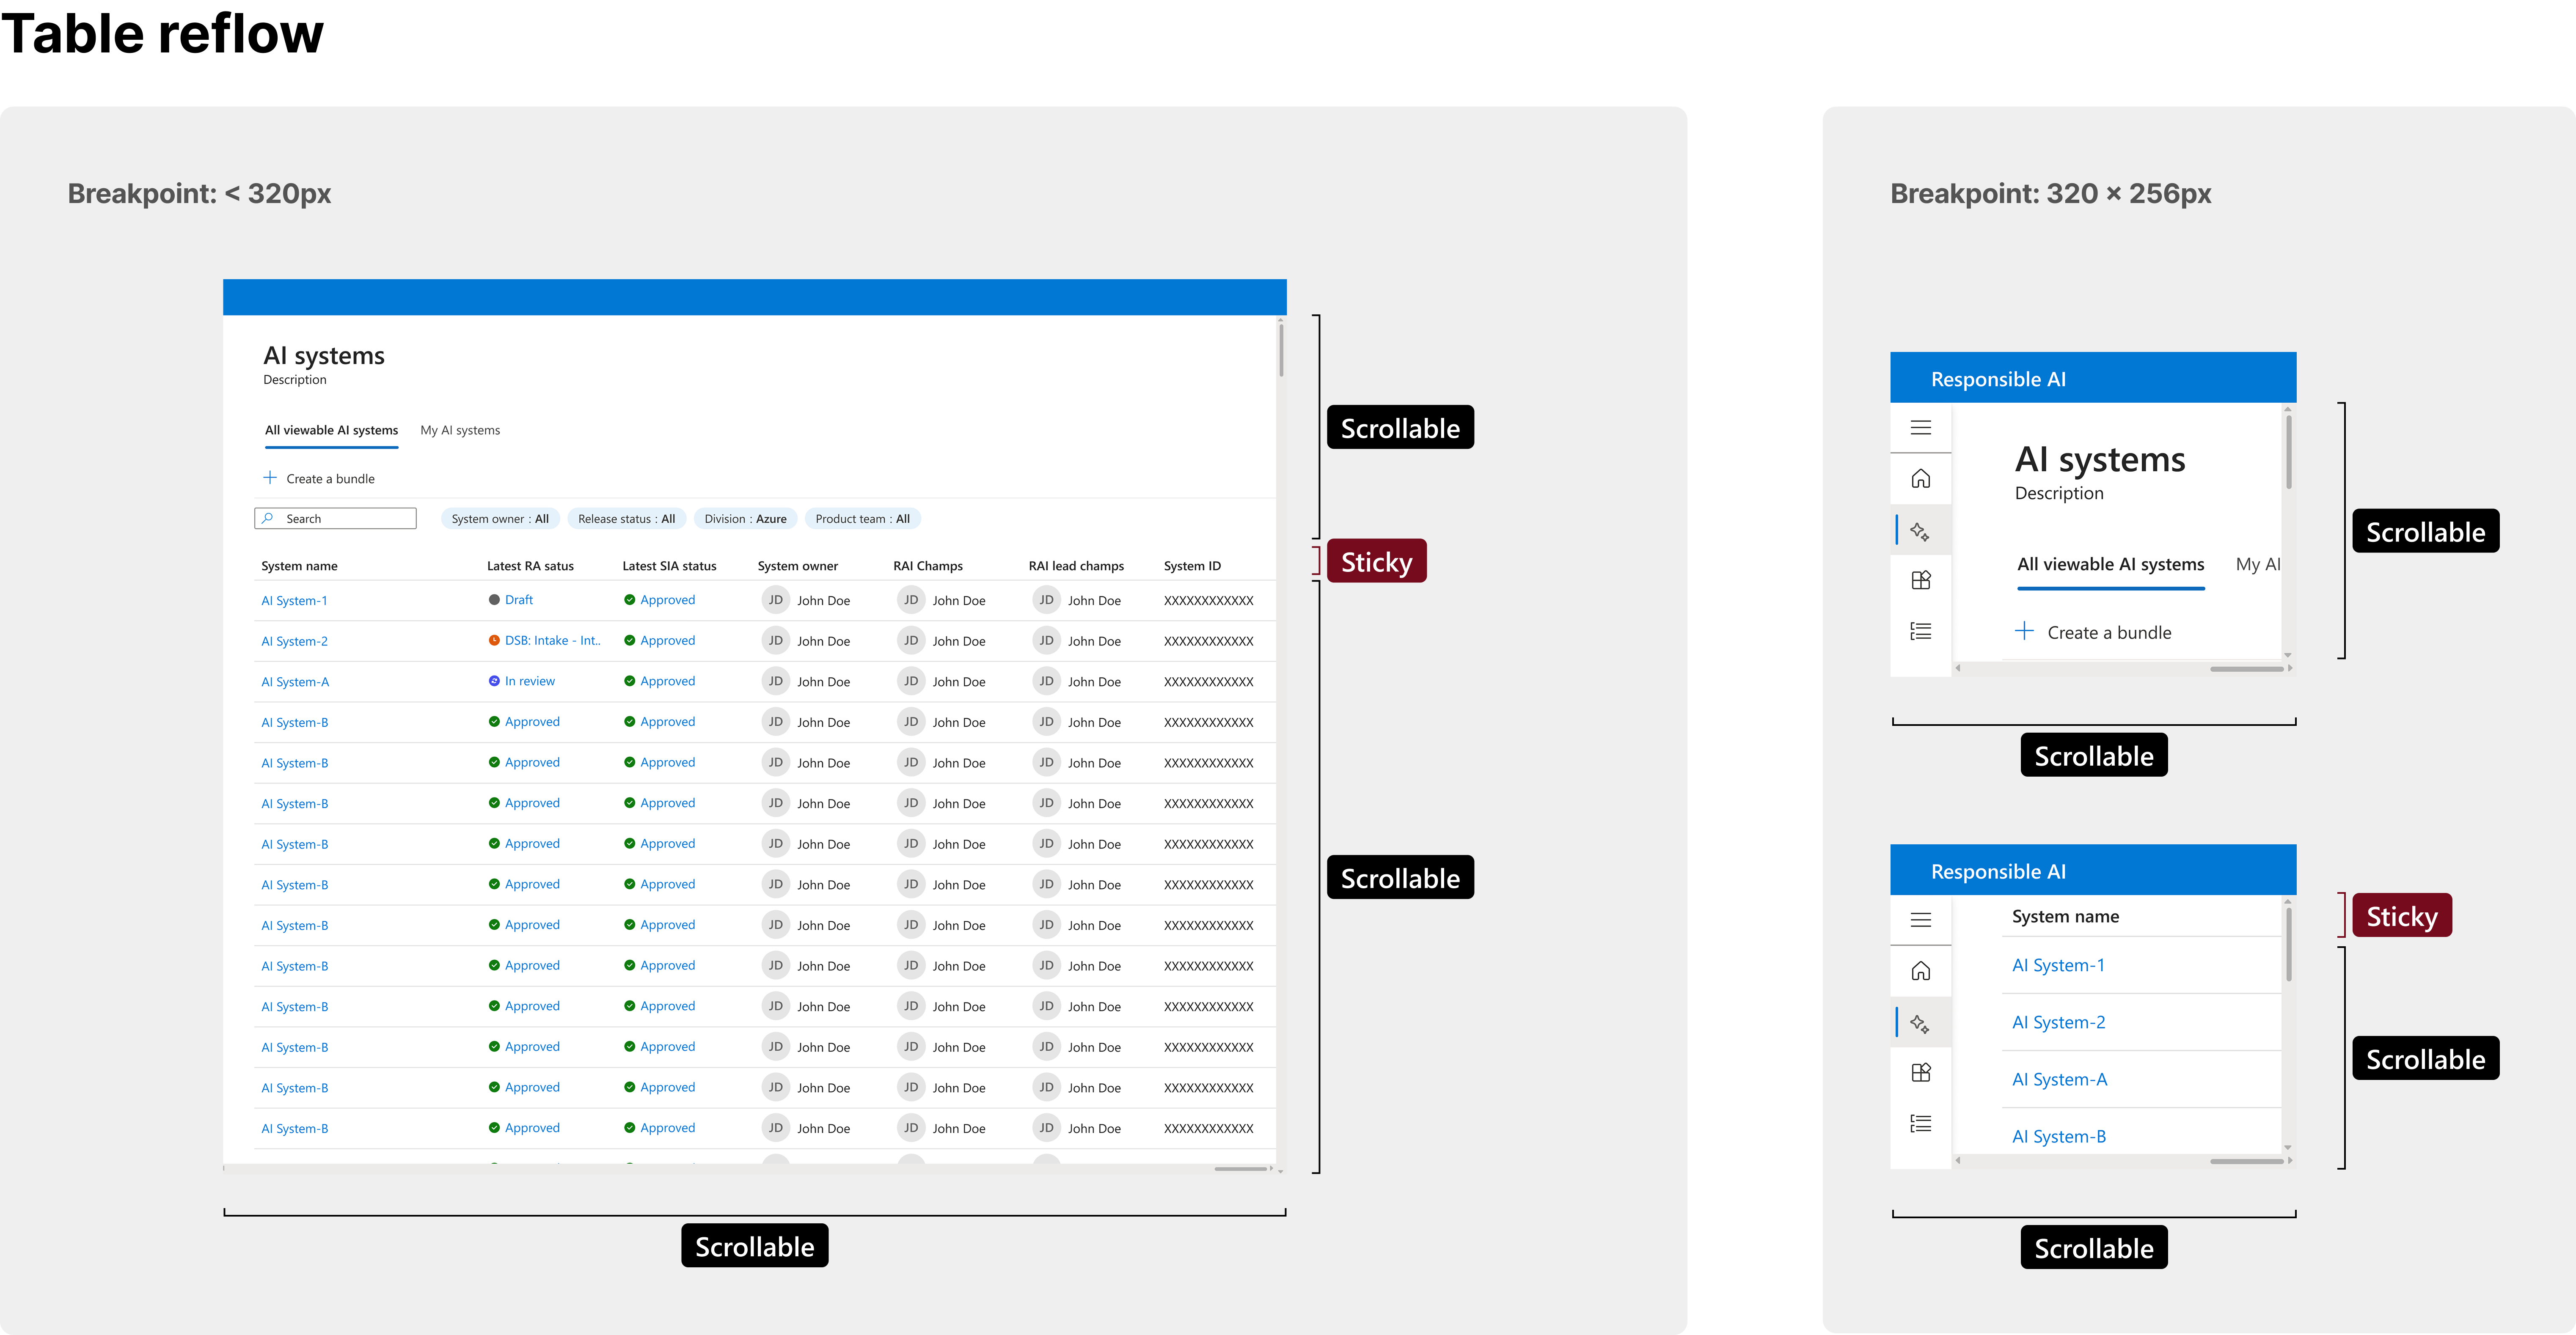Open apps grid icon in the AI systems heading small mockup

(1920, 580)
